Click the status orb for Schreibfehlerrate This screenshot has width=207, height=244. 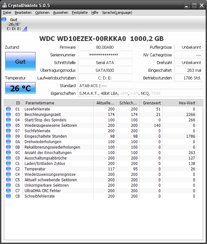pos(8,196)
